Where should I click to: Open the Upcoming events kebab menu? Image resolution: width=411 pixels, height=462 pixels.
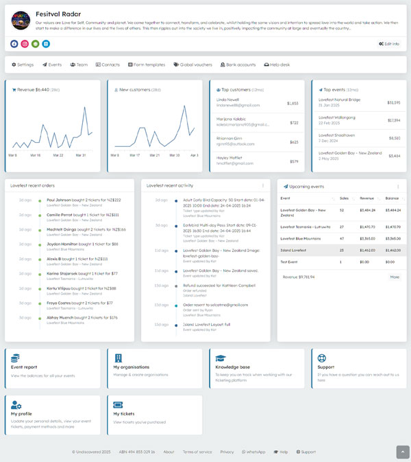click(398, 187)
